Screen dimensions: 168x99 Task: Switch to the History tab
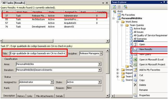tap(21, 96)
